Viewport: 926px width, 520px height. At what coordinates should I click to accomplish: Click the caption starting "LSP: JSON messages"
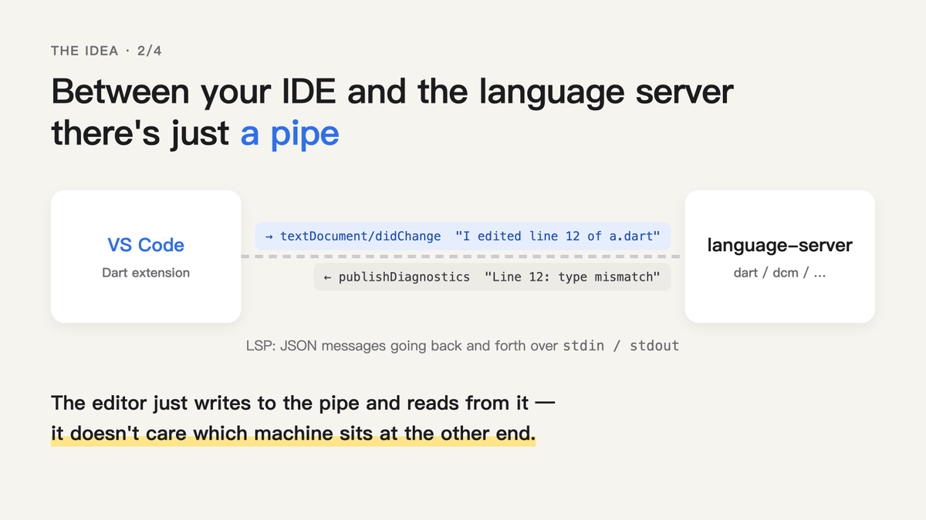463,346
